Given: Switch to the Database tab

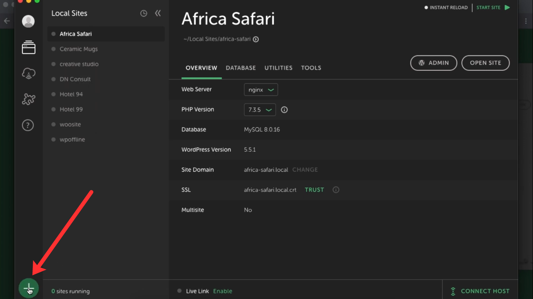Looking at the screenshot, I should point(241,68).
